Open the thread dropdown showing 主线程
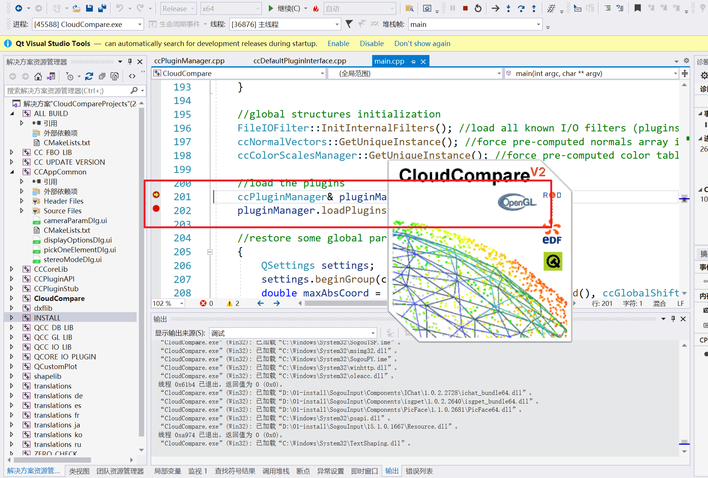Screen dimensions: 708x478 tap(285, 24)
